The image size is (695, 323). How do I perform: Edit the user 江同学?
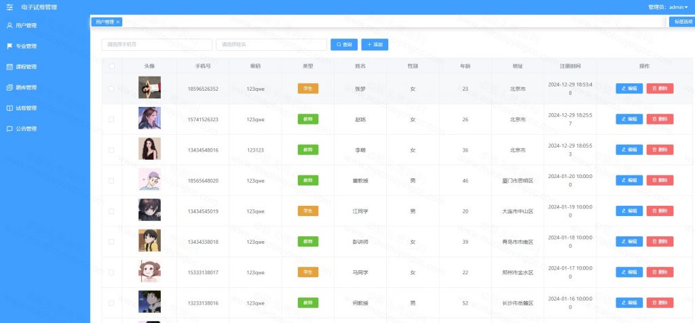[x=629, y=211]
